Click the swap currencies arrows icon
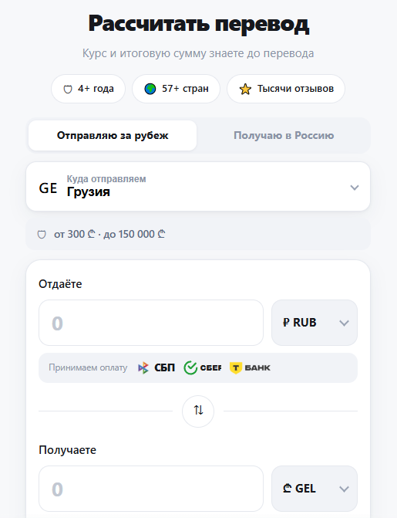397x518 pixels. pos(198,411)
